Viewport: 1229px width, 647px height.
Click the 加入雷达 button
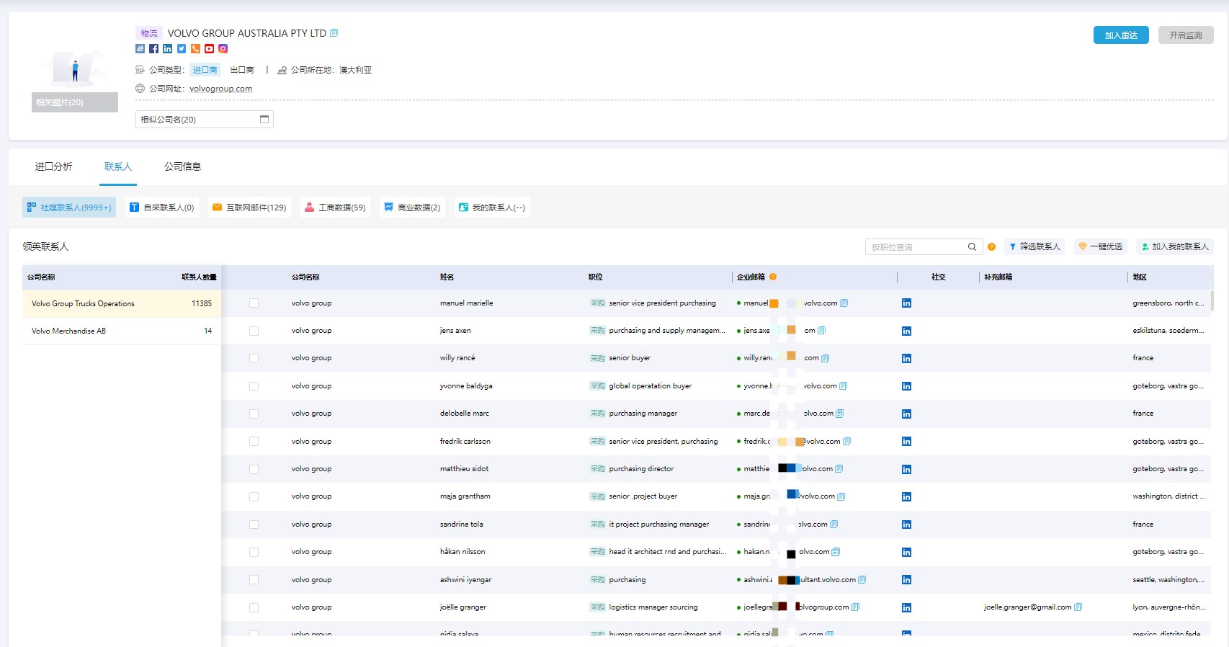pyautogui.click(x=1121, y=35)
